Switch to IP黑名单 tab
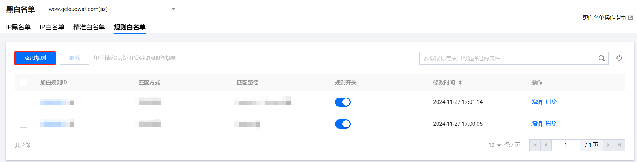637x162 pixels. point(18,27)
